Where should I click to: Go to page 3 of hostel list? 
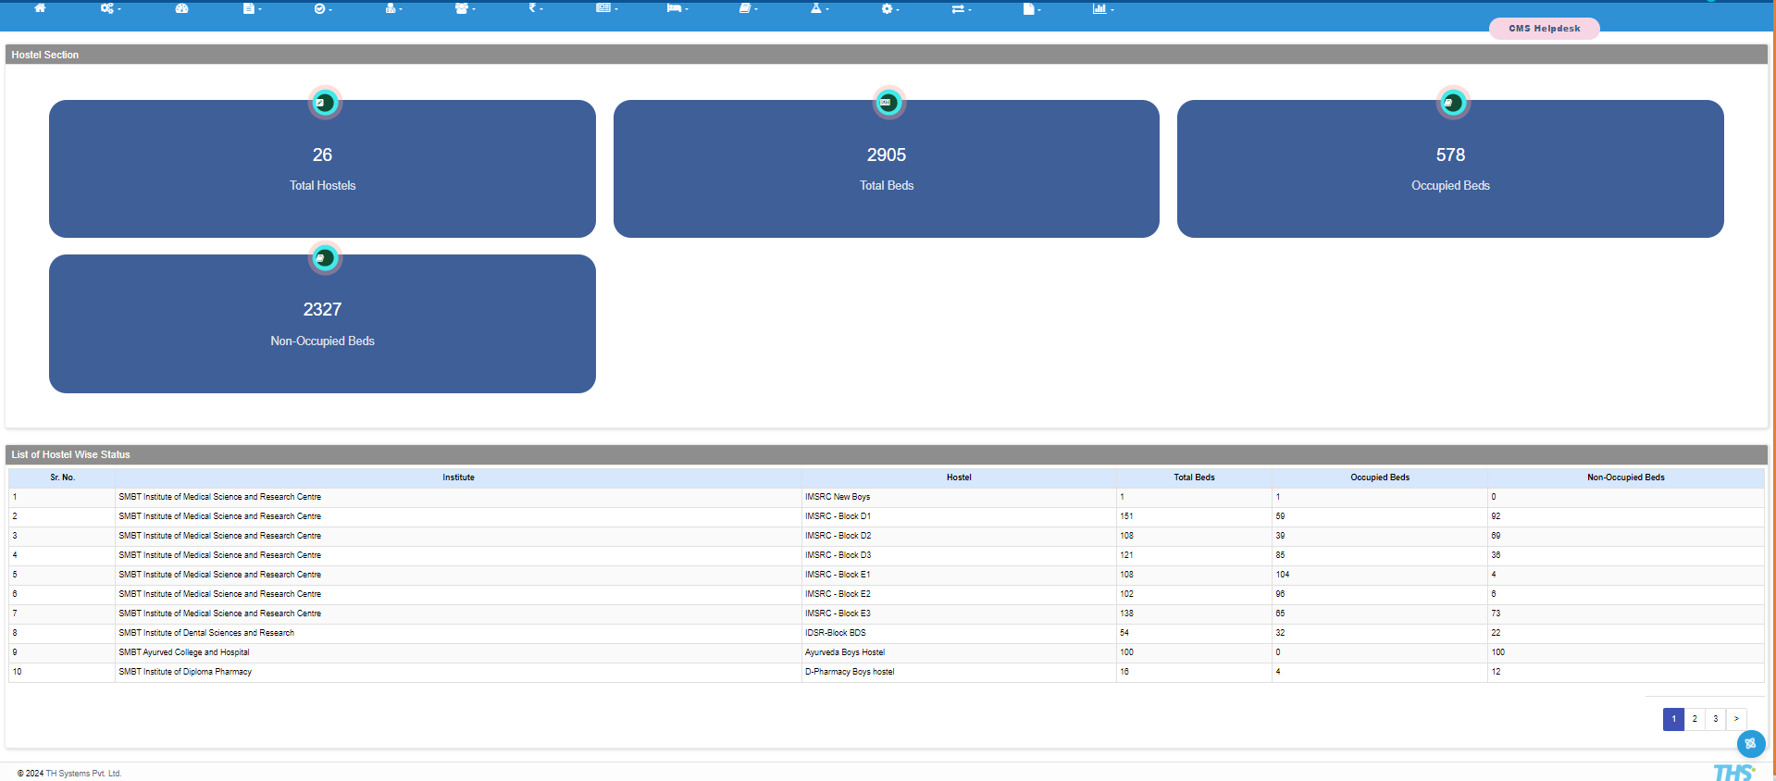[1715, 719]
